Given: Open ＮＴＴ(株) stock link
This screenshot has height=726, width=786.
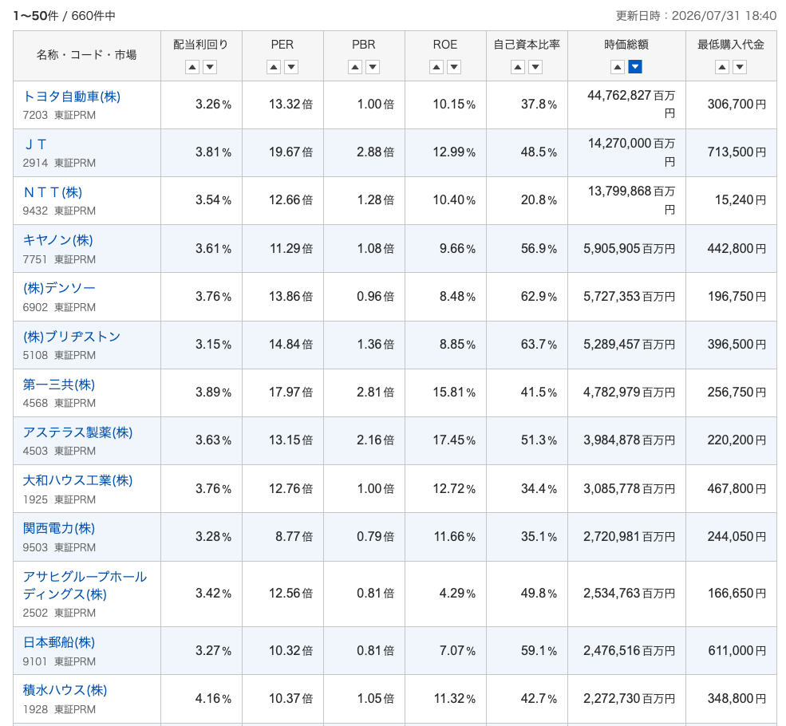Looking at the screenshot, I should tap(53, 192).
